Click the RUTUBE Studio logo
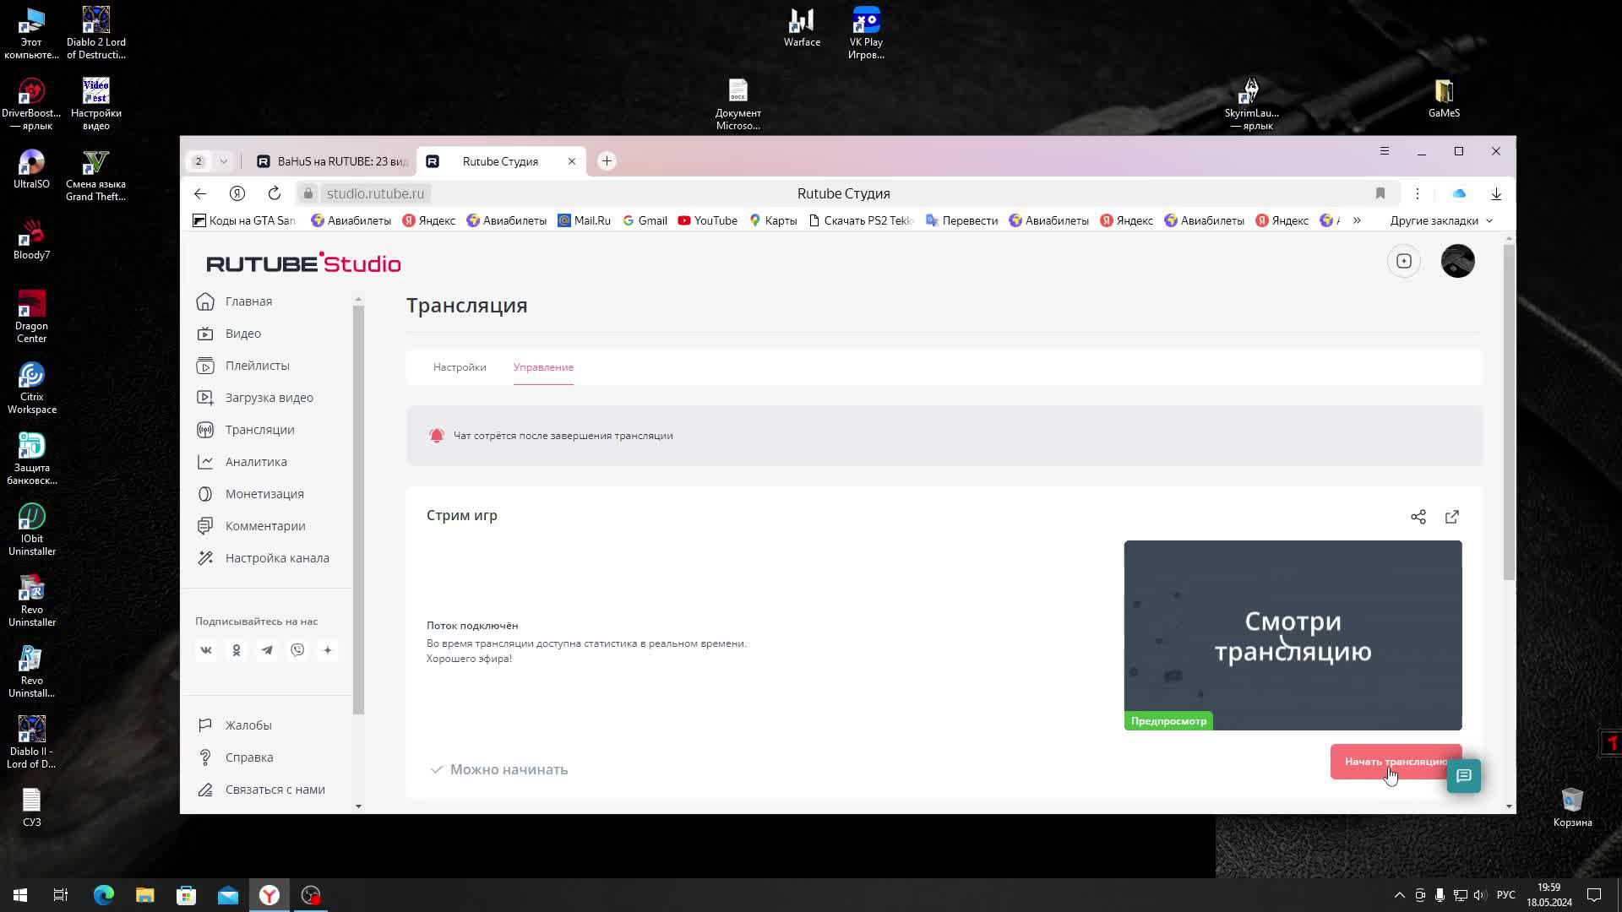This screenshot has width=1622, height=912. point(303,263)
